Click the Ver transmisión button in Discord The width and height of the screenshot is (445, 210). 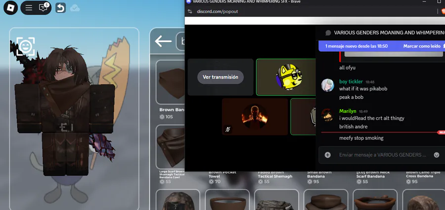point(221,77)
